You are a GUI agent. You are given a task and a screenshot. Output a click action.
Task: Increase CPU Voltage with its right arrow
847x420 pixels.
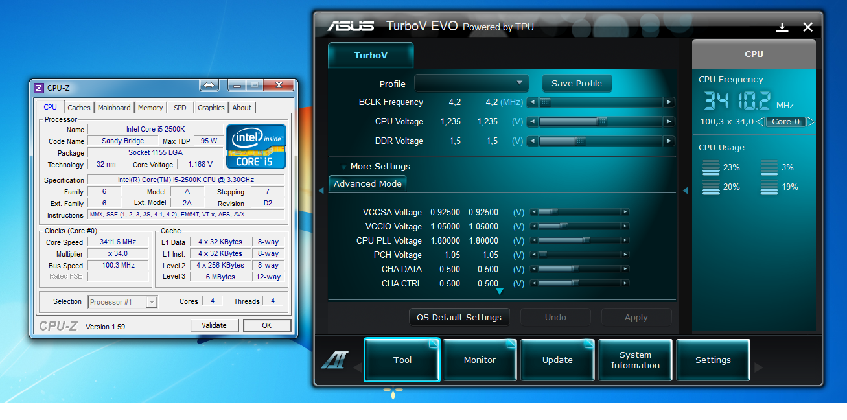tap(669, 122)
